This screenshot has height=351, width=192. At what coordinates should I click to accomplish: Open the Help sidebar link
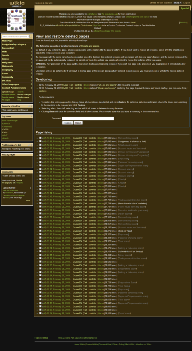click(x=20, y=100)
